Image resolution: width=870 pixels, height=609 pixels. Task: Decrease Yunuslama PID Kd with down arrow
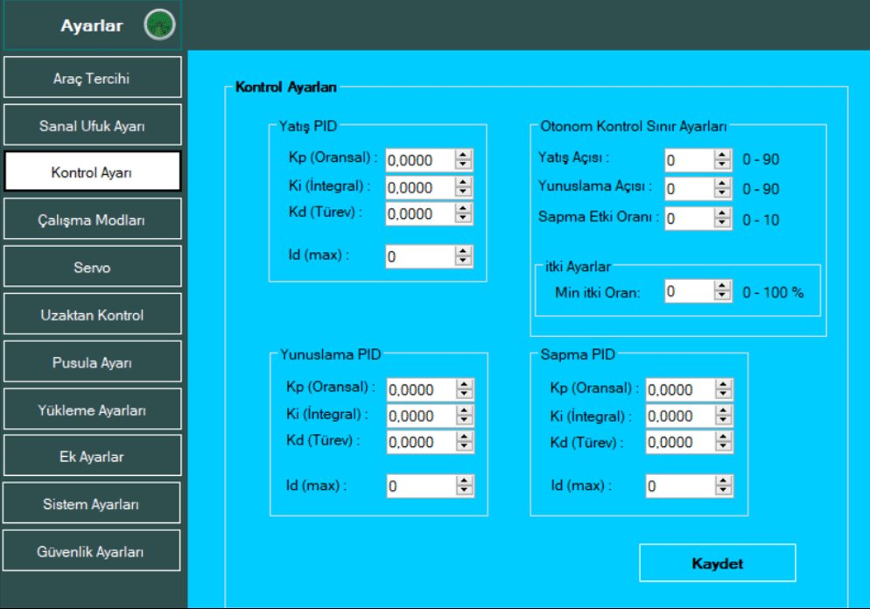[465, 447]
